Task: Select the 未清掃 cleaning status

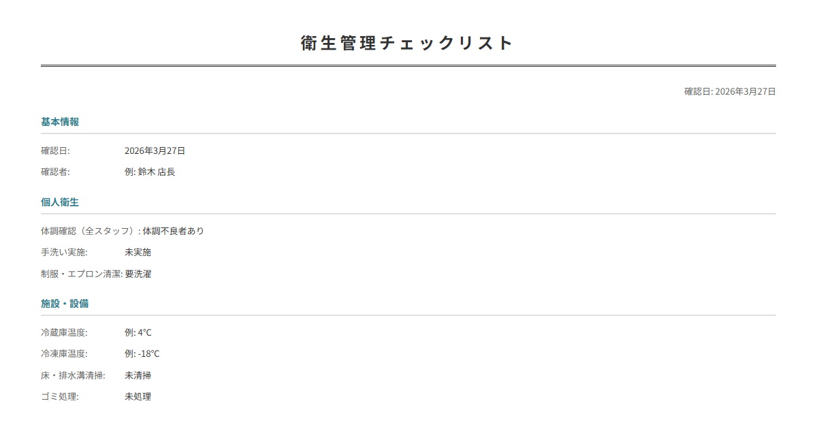Action: (138, 375)
